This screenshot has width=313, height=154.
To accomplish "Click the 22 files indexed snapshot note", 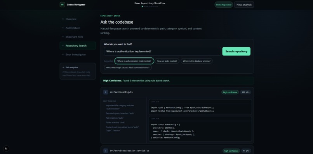I will coord(77,74).
